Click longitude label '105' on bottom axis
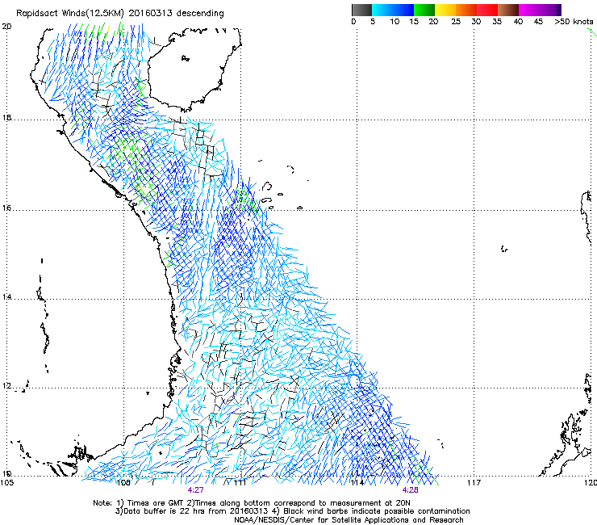Screen dimensions: 597x525 6,483
